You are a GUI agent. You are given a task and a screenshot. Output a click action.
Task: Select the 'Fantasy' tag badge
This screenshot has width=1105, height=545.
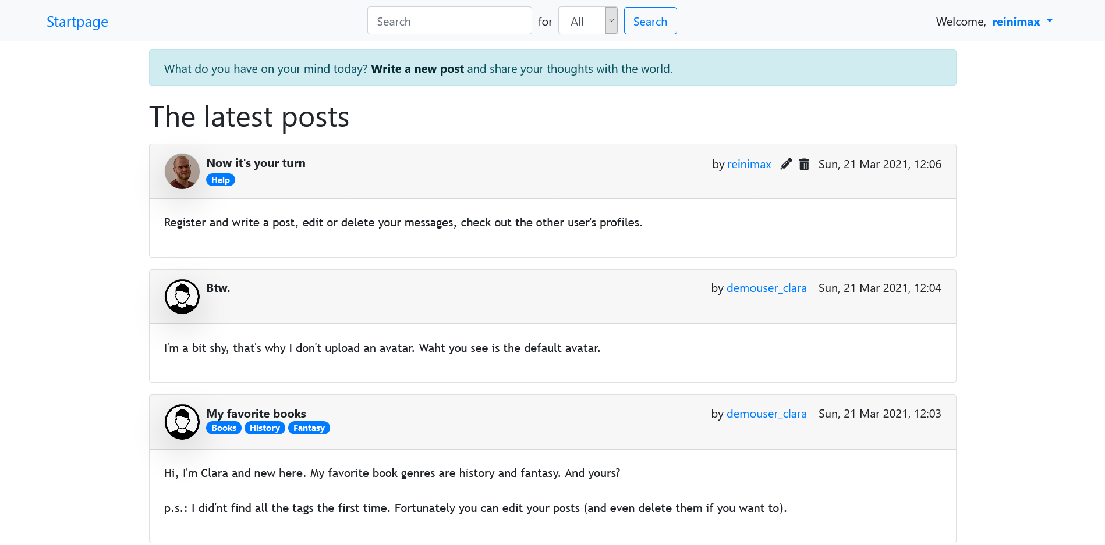click(x=309, y=428)
